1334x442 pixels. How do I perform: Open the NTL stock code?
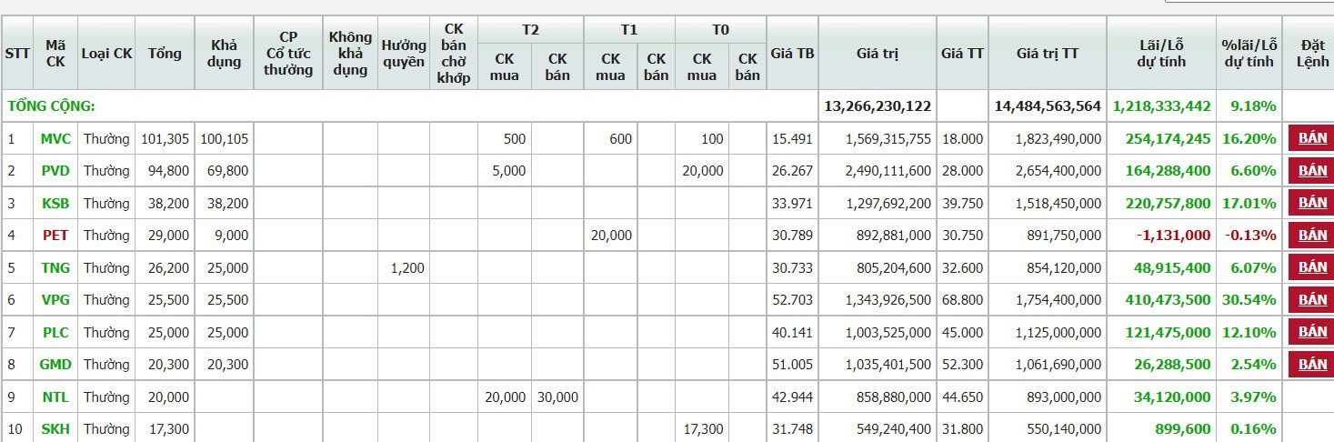click(x=55, y=397)
